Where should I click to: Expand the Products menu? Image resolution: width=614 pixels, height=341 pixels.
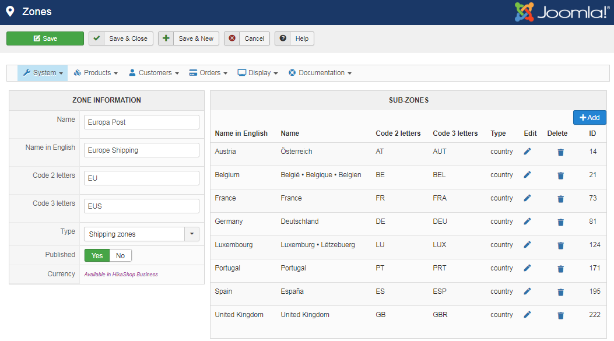[96, 73]
